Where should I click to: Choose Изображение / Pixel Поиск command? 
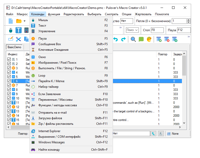click(x=71, y=63)
